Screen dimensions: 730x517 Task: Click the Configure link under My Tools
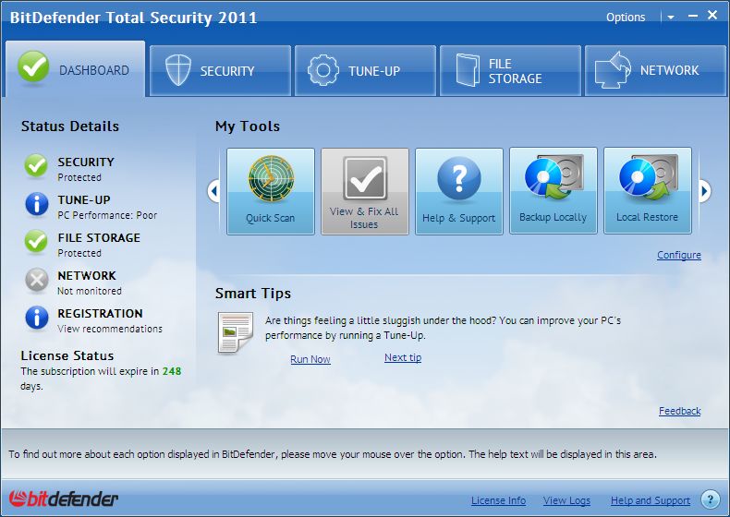point(679,255)
